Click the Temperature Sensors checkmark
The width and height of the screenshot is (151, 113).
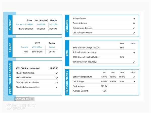coord(134,28)
